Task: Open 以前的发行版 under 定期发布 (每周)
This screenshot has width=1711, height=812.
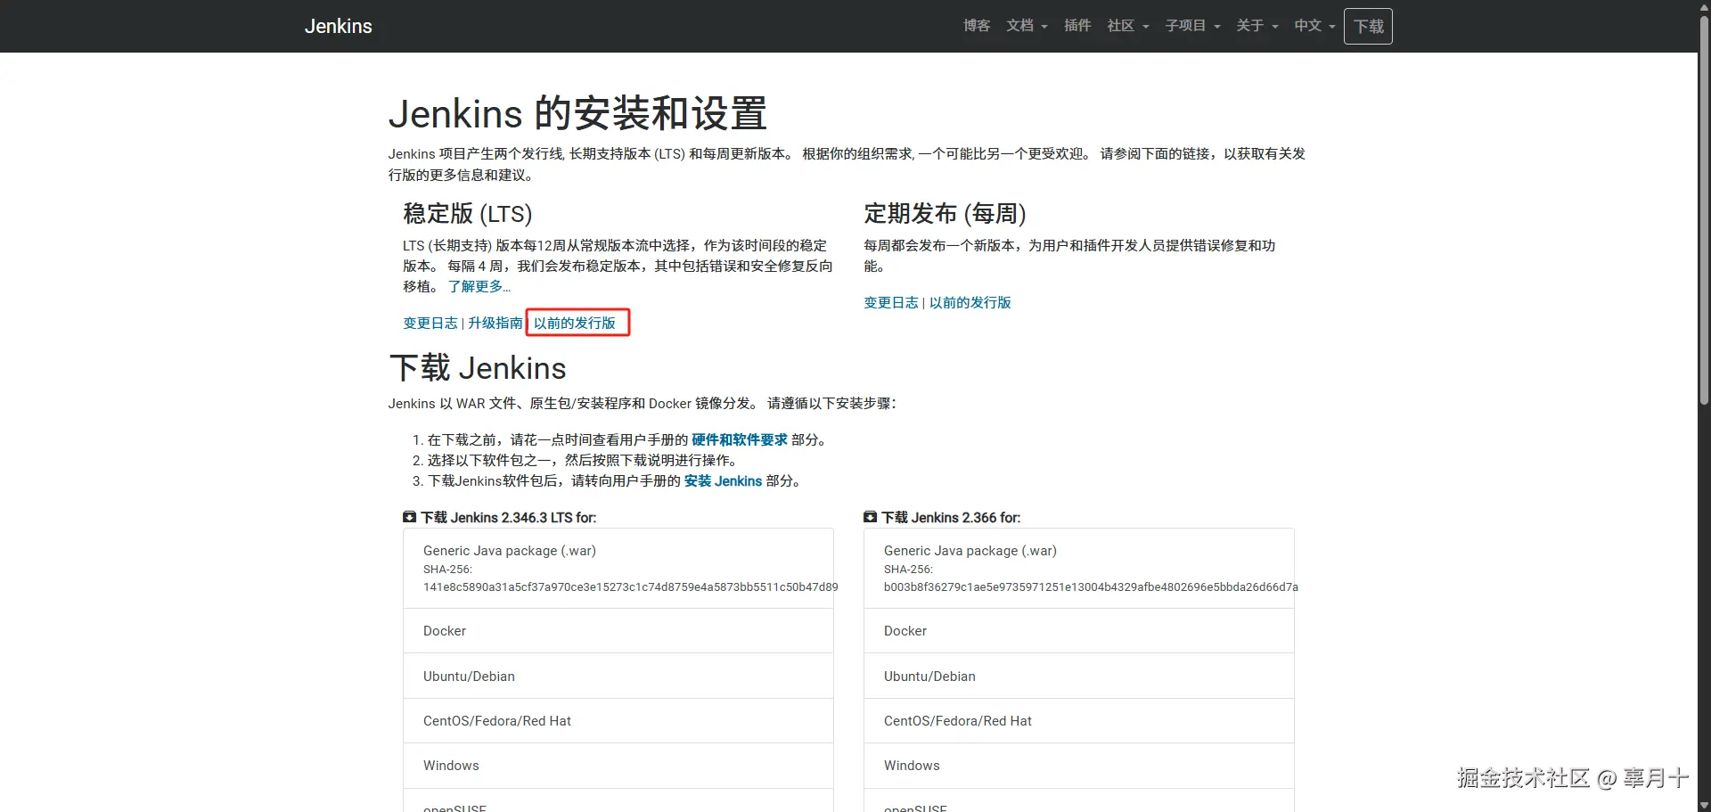Action: click(x=970, y=302)
